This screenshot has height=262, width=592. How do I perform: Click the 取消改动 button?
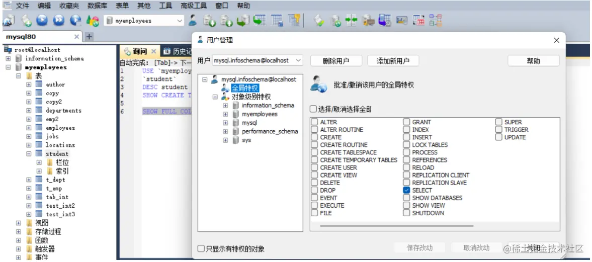476,248
